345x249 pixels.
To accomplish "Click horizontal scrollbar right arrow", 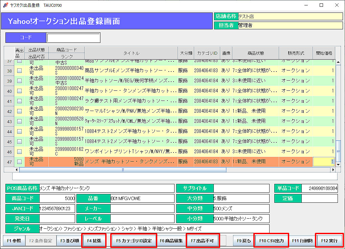I will point(333,170).
